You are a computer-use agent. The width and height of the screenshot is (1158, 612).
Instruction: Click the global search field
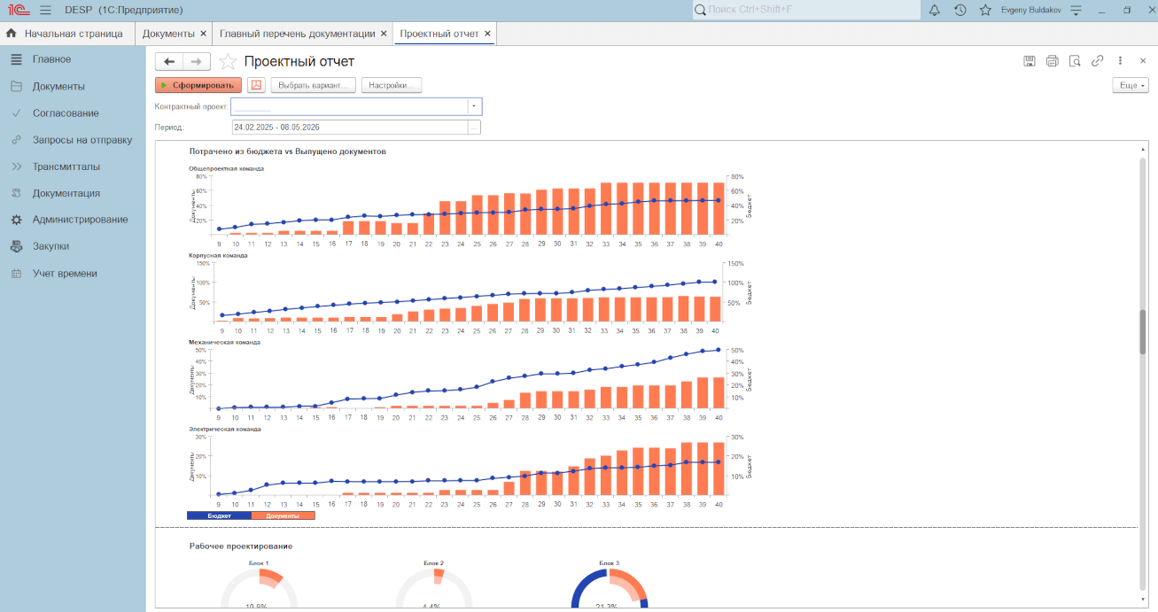click(806, 10)
